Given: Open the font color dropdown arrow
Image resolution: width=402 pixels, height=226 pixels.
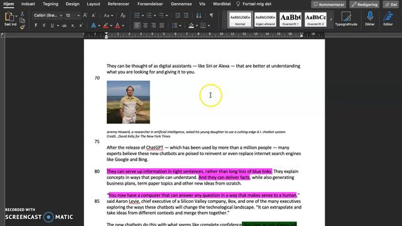Looking at the screenshot, I should pos(123,26).
